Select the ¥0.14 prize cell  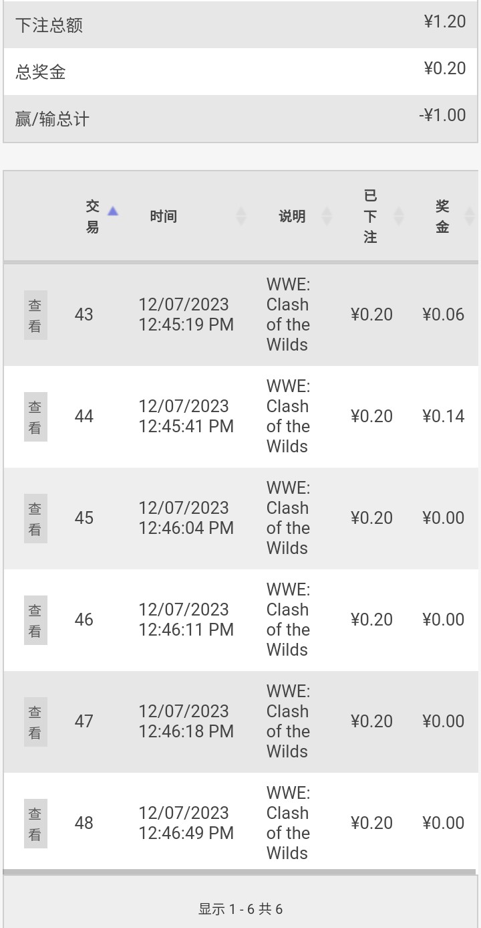pos(443,417)
